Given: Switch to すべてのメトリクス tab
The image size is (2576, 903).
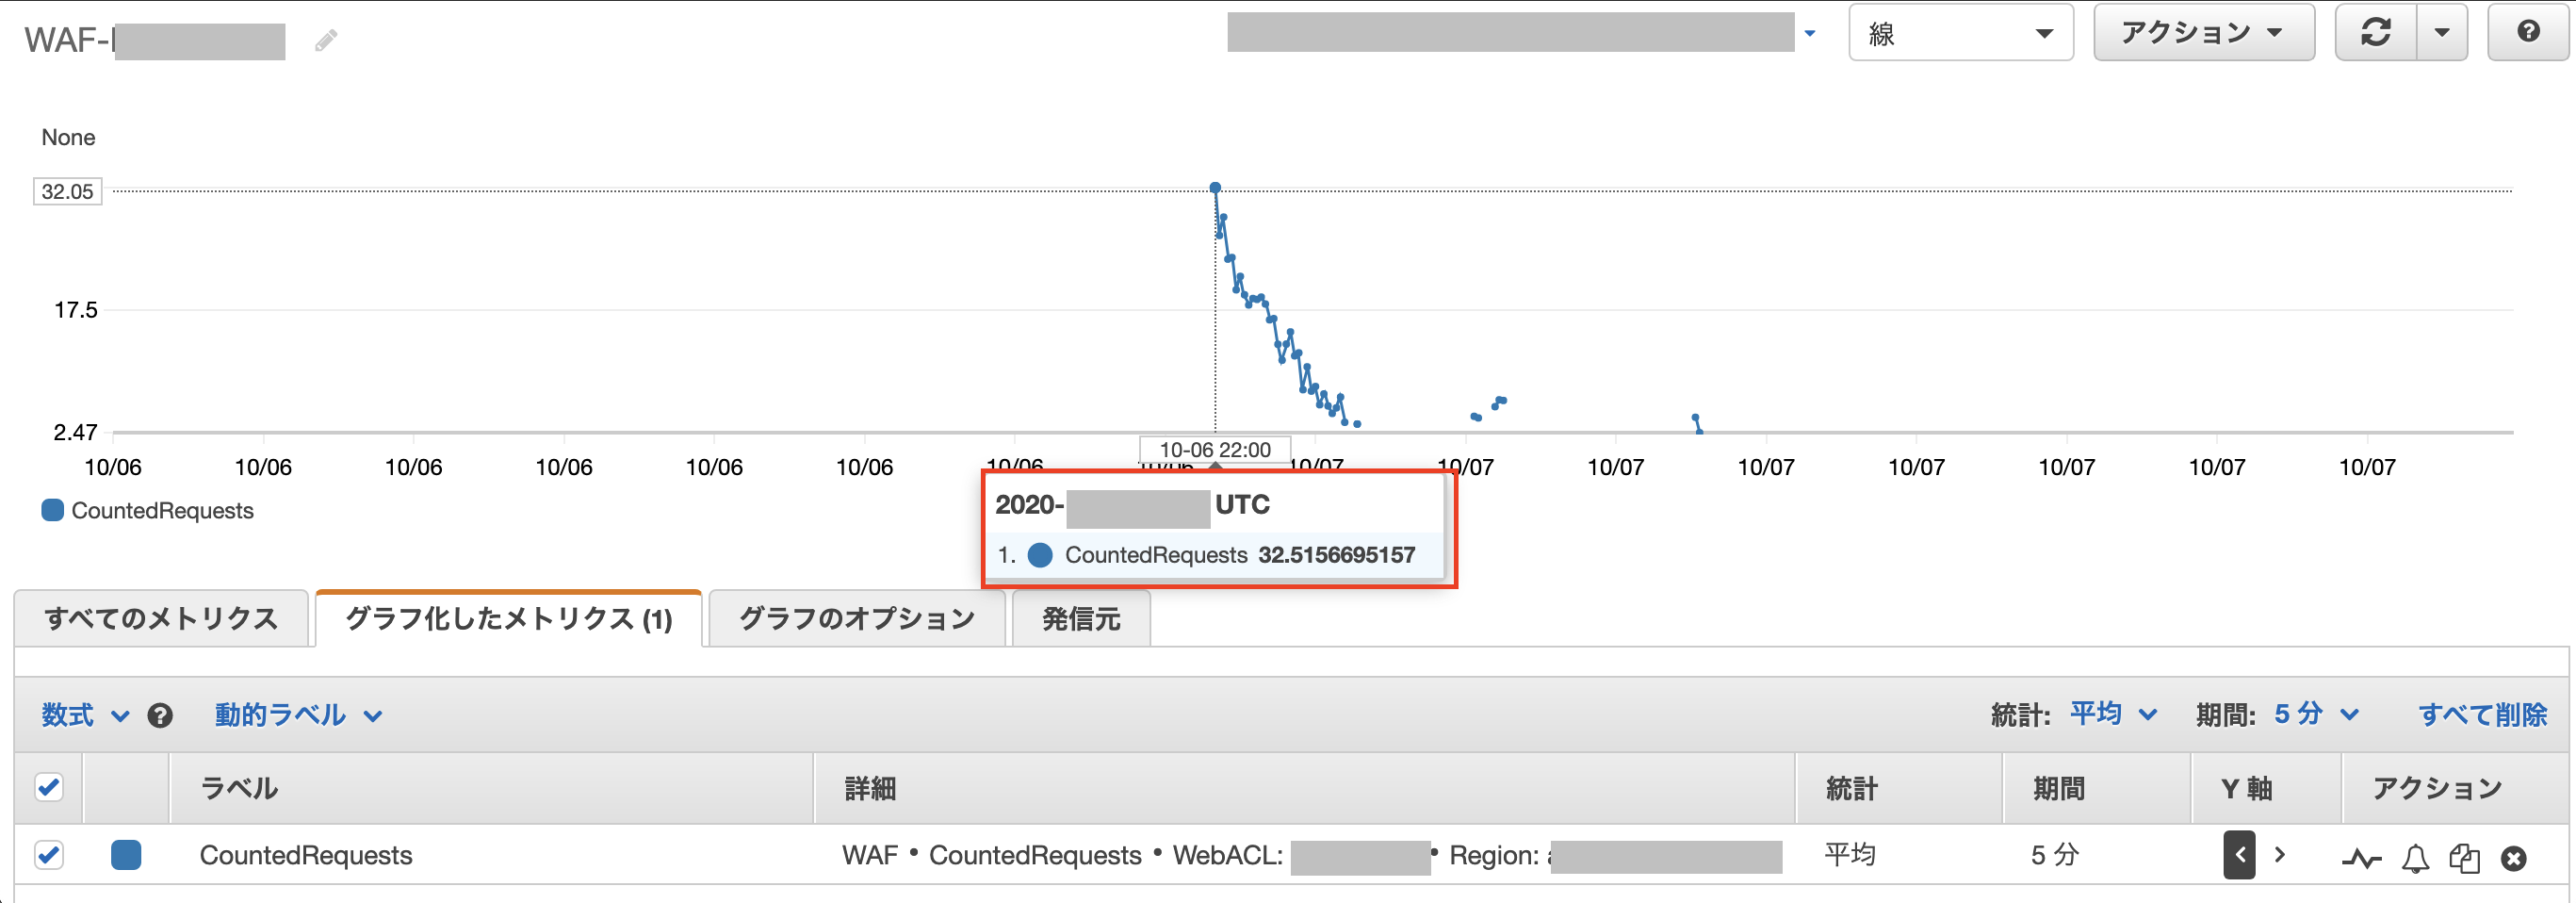Looking at the screenshot, I should [x=161, y=619].
